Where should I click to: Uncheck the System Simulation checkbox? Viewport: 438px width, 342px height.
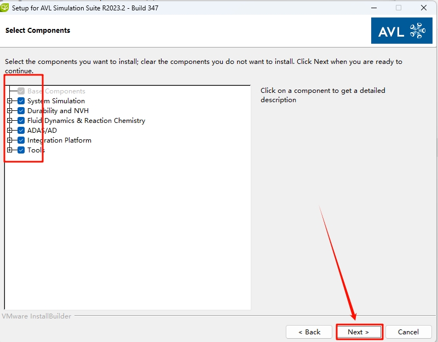pos(21,101)
